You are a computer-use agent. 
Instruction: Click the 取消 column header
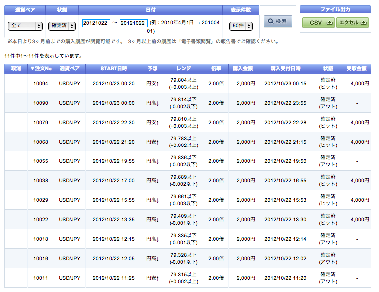[16, 69]
